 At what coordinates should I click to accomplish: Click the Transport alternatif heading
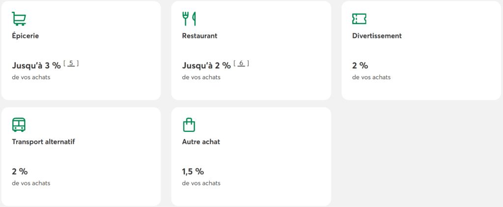pos(43,142)
